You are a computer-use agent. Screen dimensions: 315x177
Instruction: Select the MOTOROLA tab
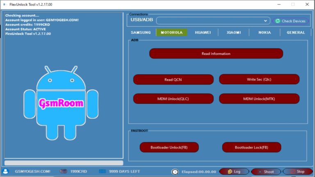[x=171, y=32]
